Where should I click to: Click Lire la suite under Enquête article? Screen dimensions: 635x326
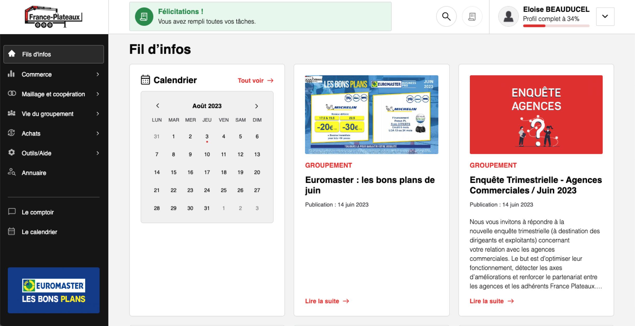(x=492, y=301)
